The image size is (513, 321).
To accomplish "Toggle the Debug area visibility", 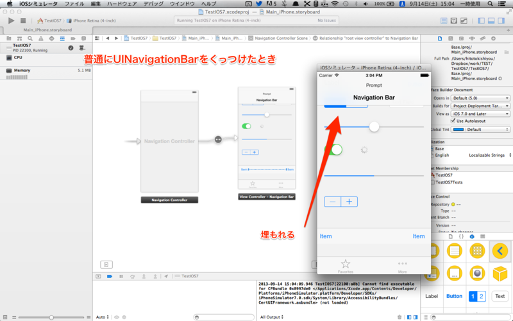I will (491, 21).
